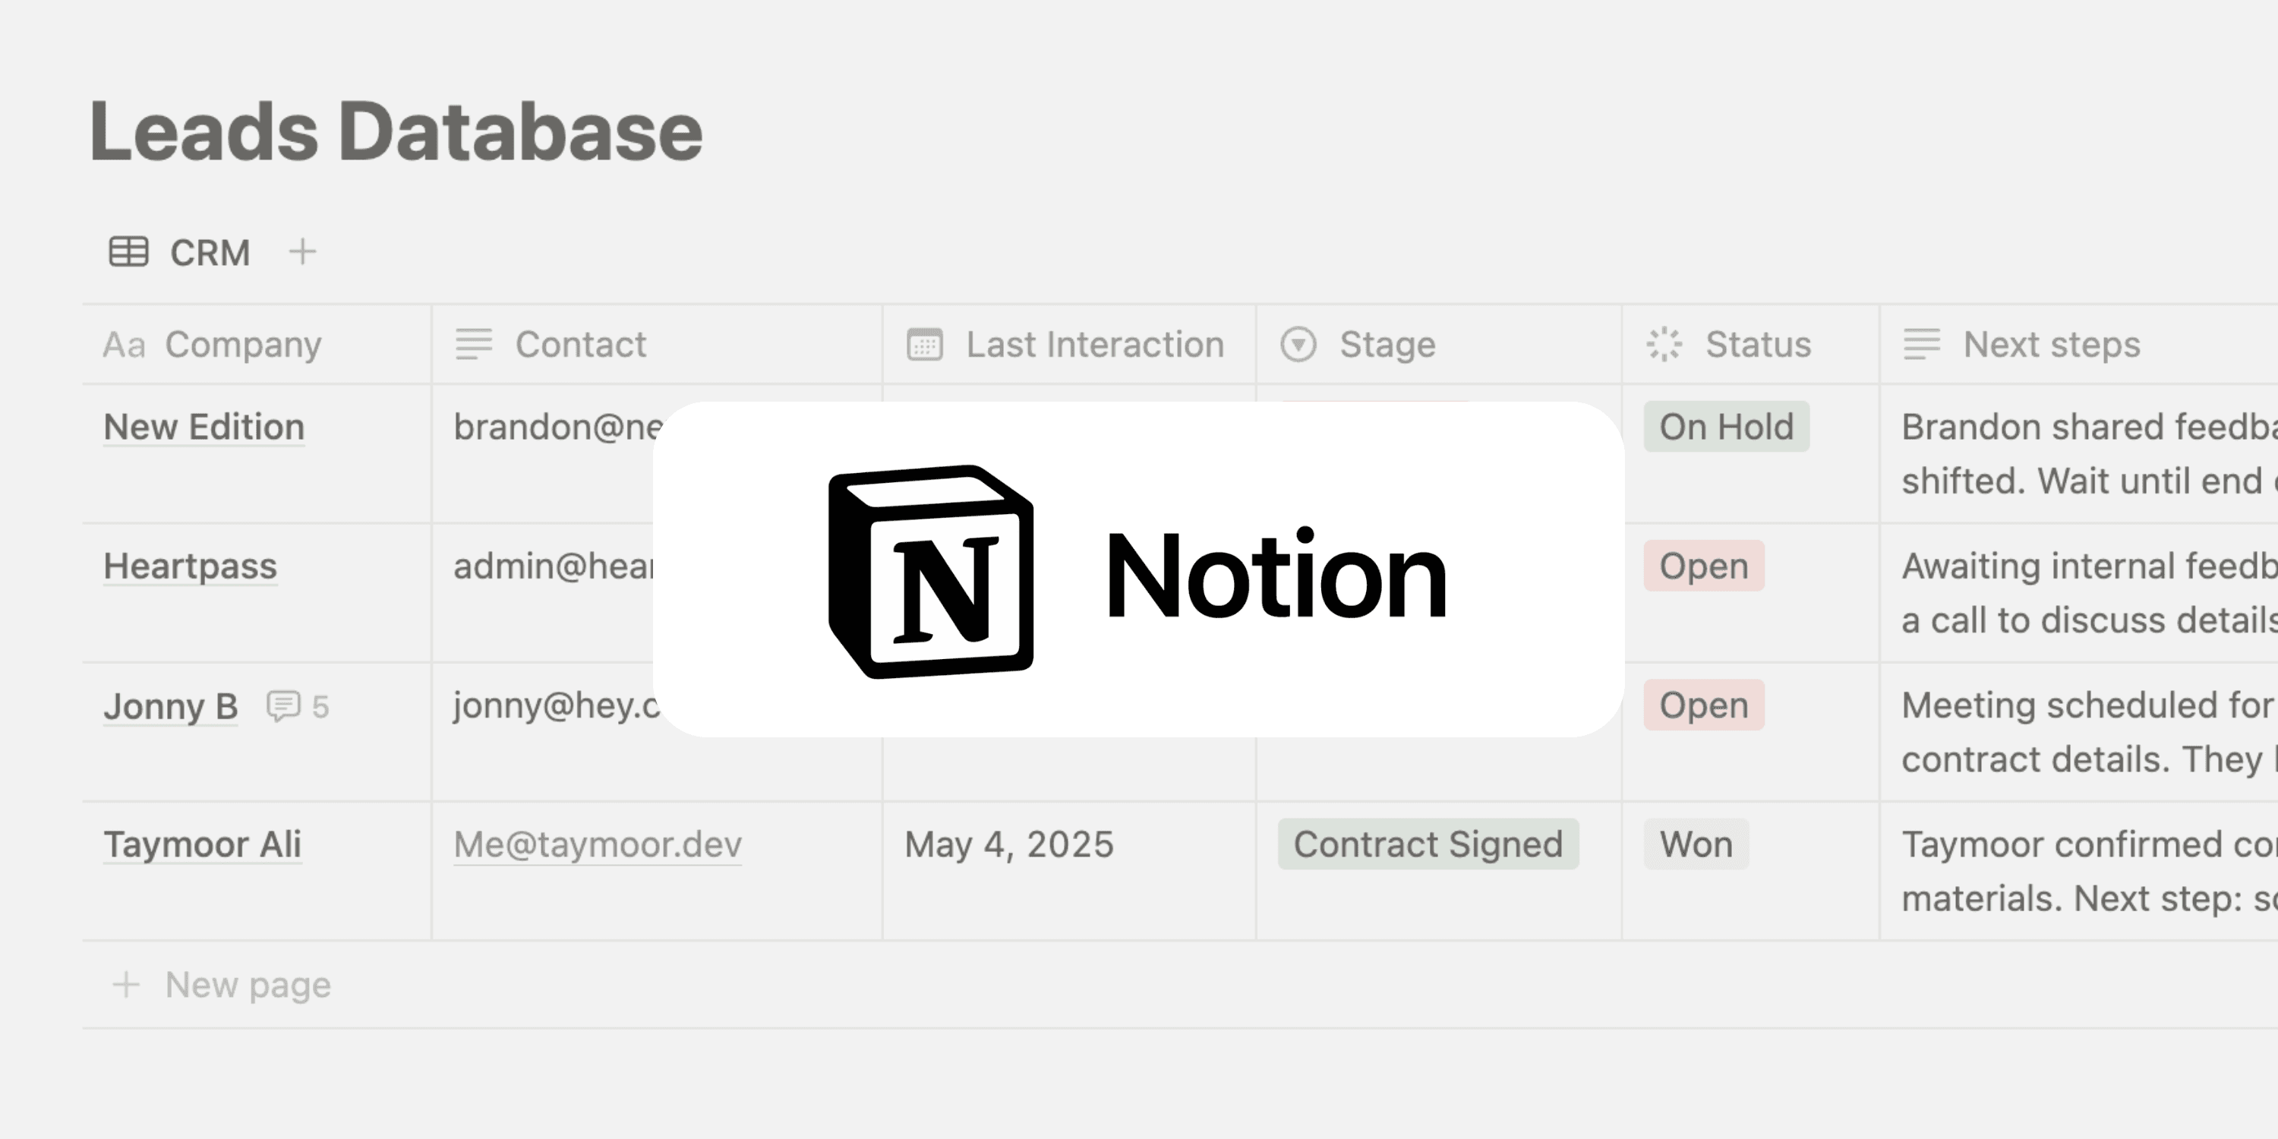Open the Heartpass company page
Image resolution: width=2278 pixels, height=1139 pixels.
click(x=190, y=566)
